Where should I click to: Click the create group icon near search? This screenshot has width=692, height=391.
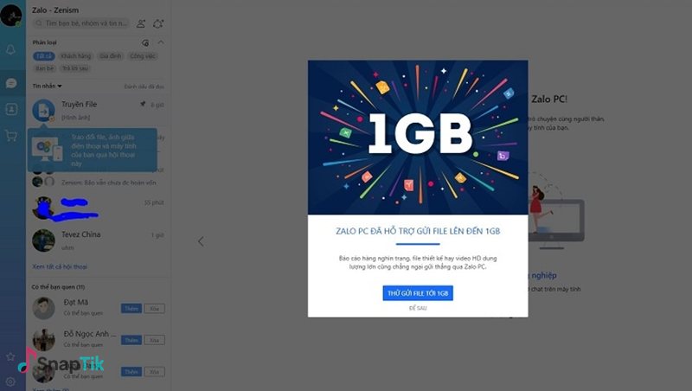point(158,23)
